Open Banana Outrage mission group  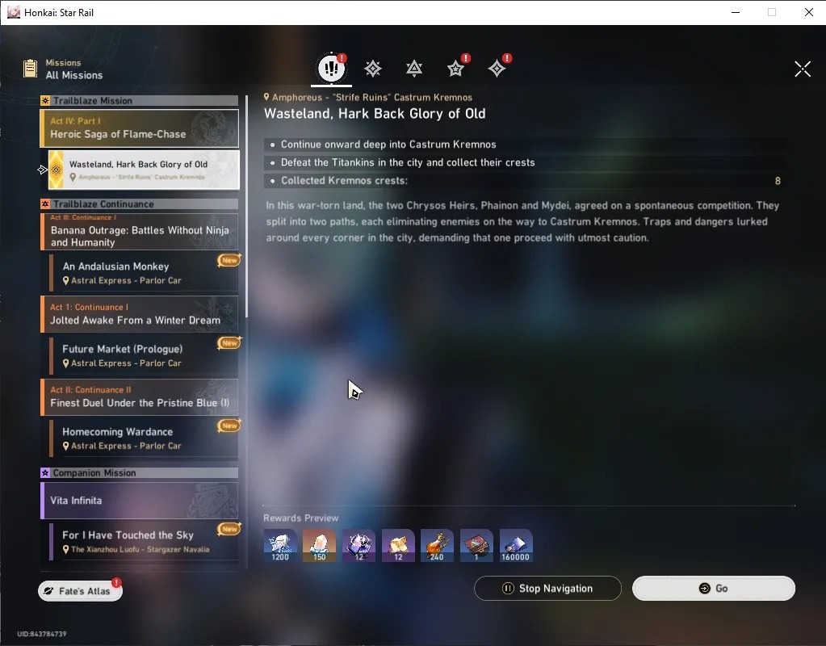[x=139, y=231]
